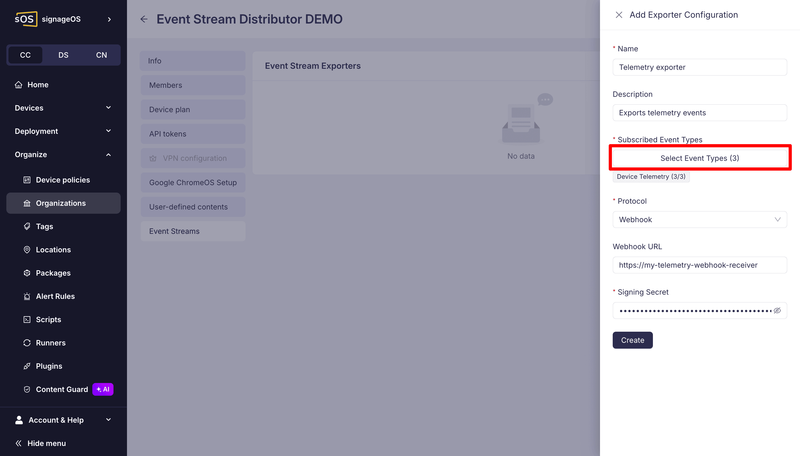Click the Runners refresh icon
Image resolution: width=800 pixels, height=456 pixels.
pos(27,343)
